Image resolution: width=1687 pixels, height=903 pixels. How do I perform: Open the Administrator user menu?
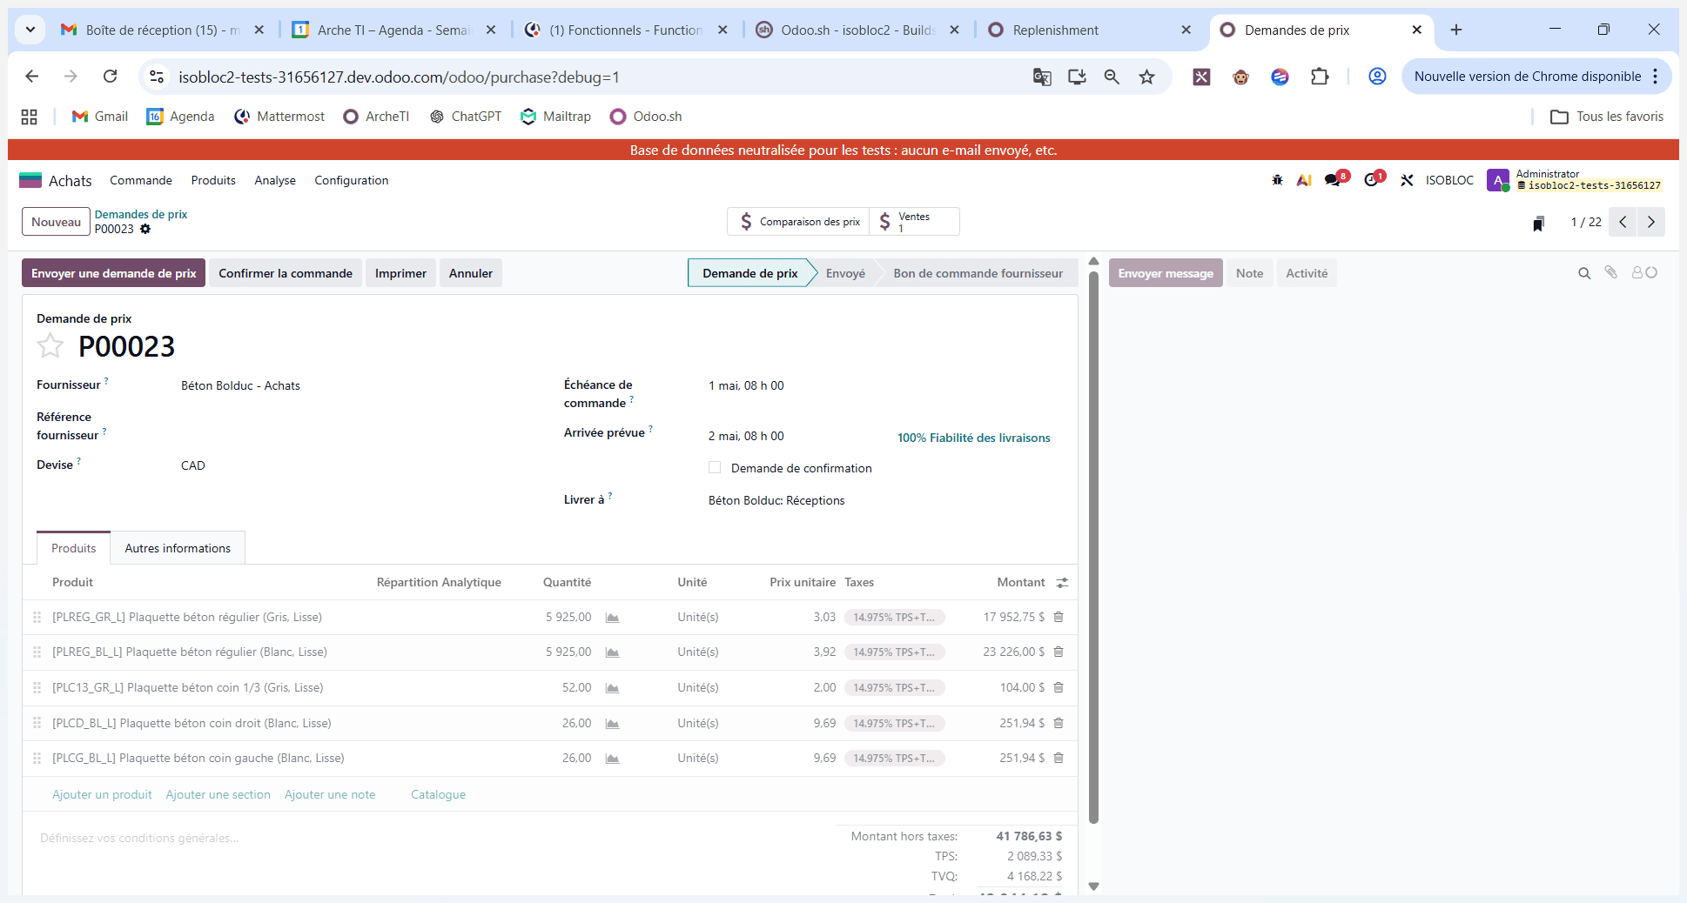coord(1575,180)
